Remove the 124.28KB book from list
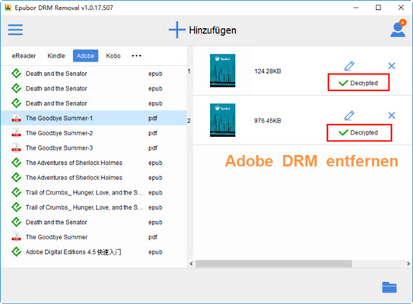This screenshot has height=304, width=413. (392, 66)
